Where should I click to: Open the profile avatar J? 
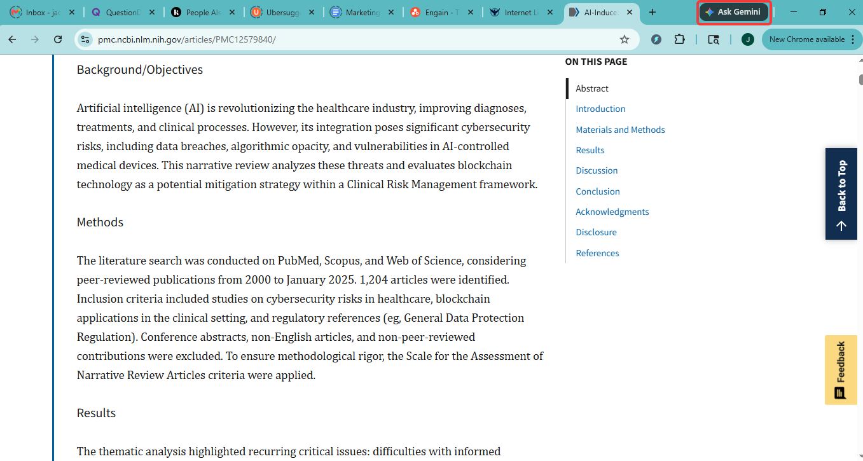(x=748, y=39)
